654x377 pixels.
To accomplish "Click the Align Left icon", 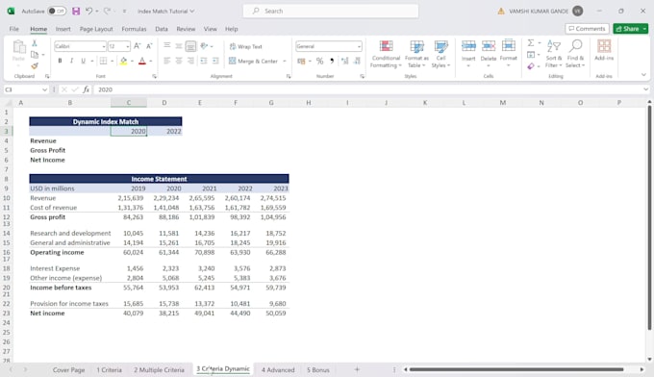I will tap(166, 61).
